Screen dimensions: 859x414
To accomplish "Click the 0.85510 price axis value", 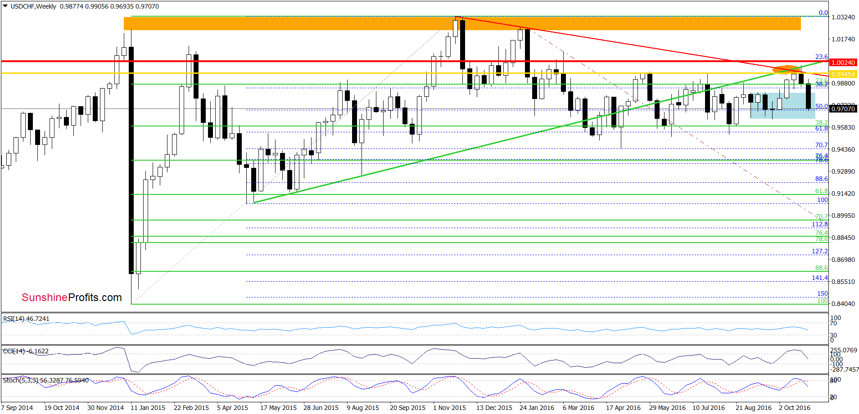I will pyautogui.click(x=843, y=282).
